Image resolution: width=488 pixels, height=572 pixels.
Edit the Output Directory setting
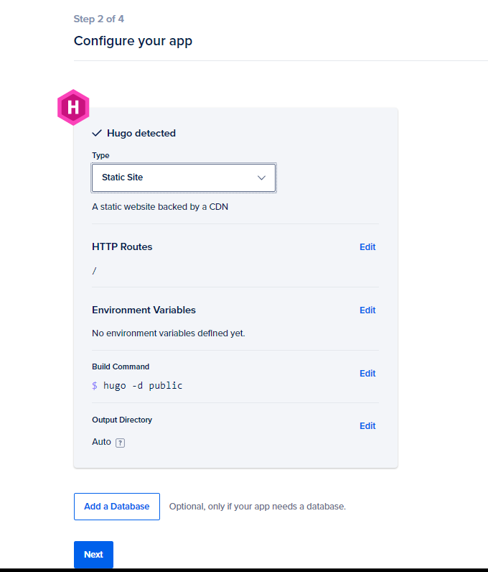[367, 426]
